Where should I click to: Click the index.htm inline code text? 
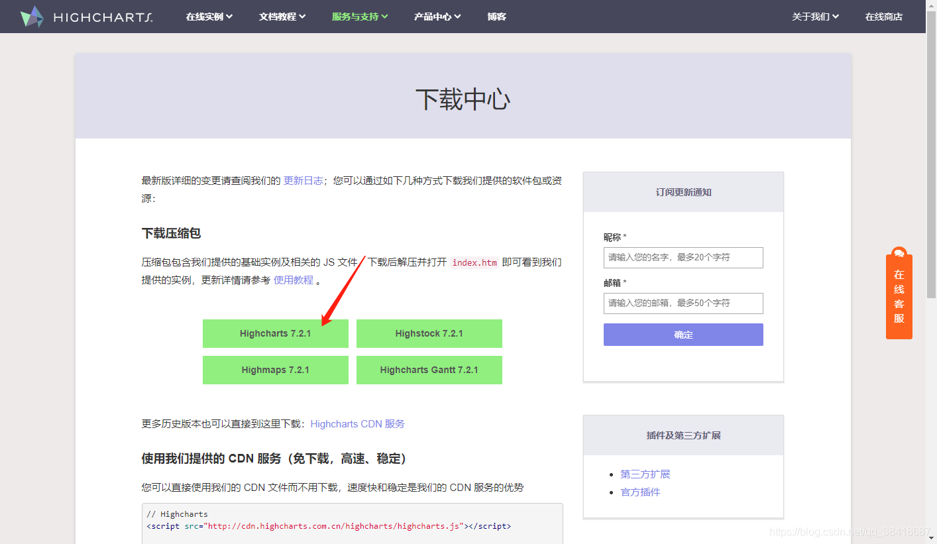tap(474, 262)
